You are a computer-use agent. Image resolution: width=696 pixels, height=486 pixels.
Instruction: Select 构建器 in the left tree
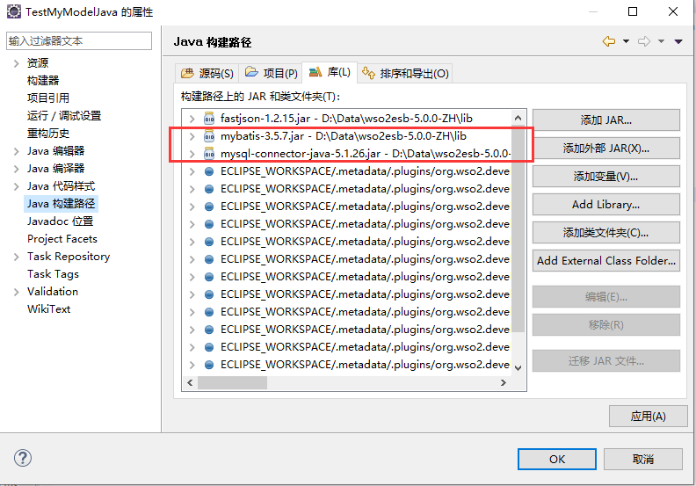[43, 81]
